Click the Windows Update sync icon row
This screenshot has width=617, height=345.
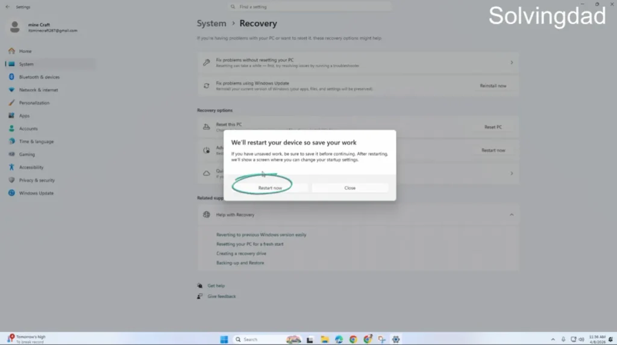[x=207, y=85]
